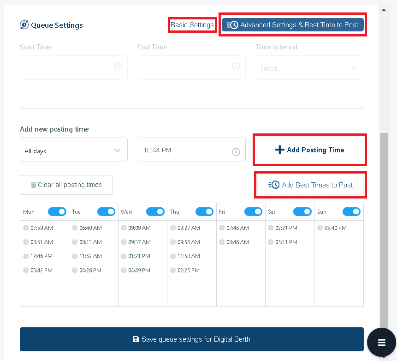Toggle the Wed posting switch off
Screen dimensions: 397x361
tap(155, 211)
